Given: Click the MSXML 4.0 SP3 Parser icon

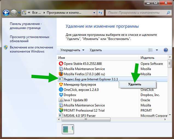Looking at the screenshot, I should [x=61, y=115].
